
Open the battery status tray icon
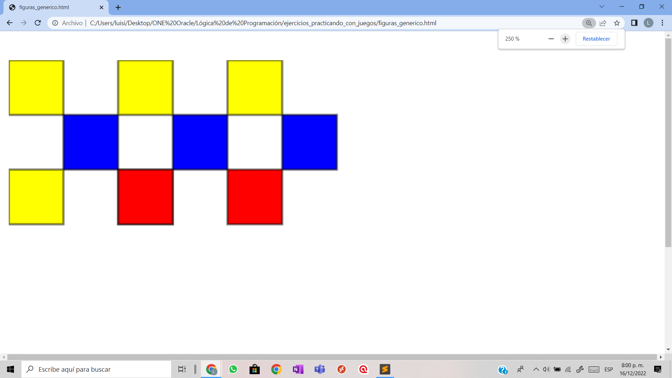557,369
